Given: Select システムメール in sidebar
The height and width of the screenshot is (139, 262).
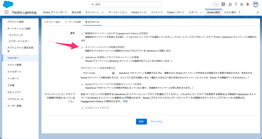Looking at the screenshot, I should 15,99.
